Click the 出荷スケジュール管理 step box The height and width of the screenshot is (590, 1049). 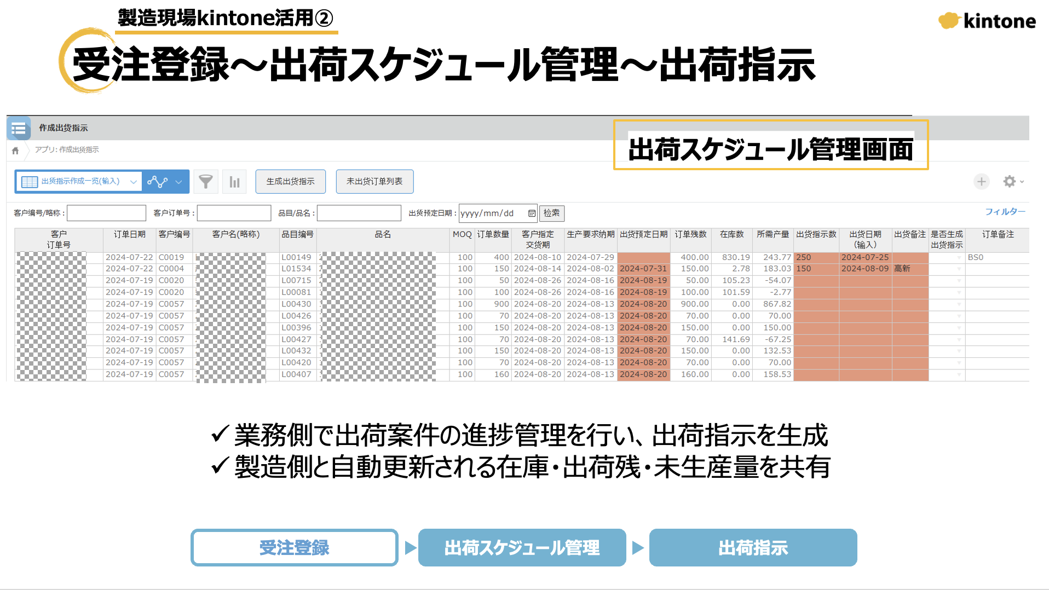click(x=522, y=547)
